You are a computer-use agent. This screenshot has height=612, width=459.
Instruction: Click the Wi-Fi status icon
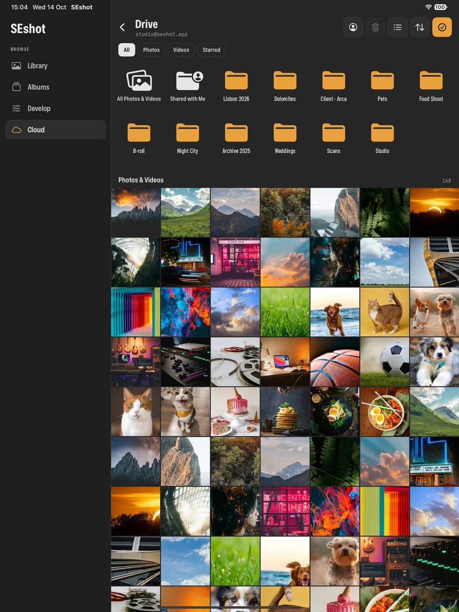(x=428, y=7)
